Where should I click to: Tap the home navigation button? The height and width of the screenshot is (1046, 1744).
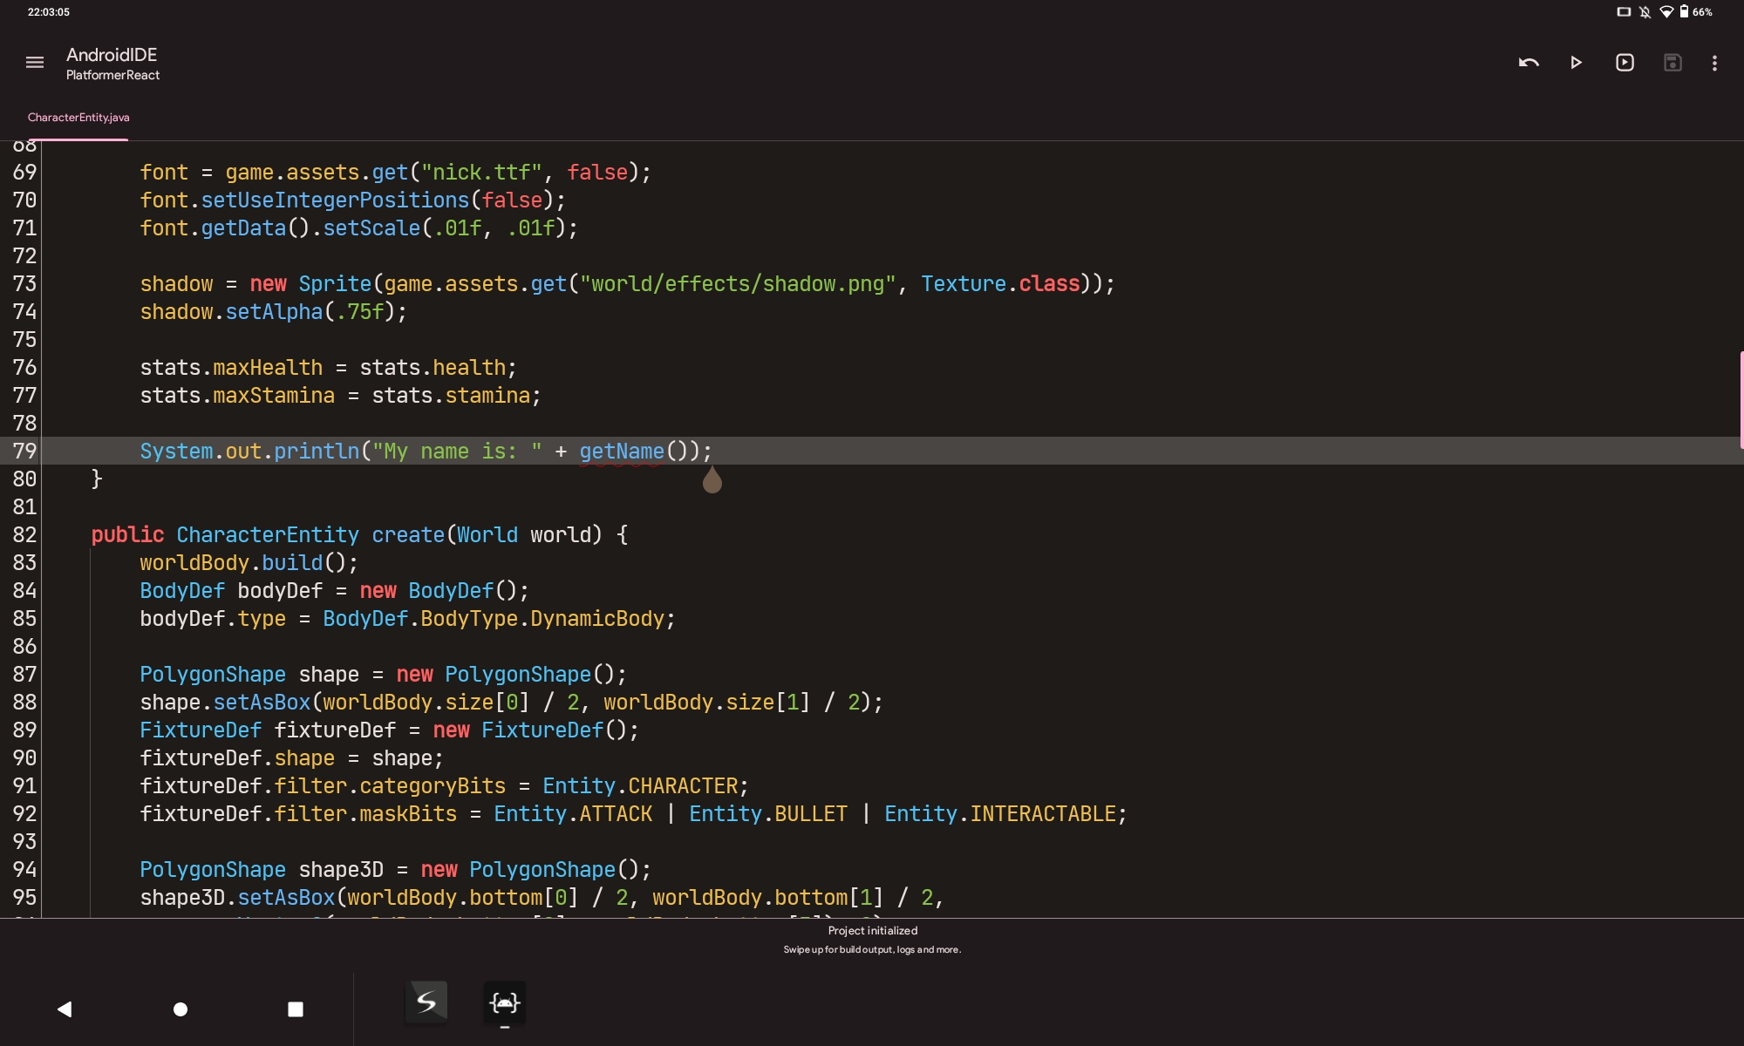pyautogui.click(x=180, y=1009)
